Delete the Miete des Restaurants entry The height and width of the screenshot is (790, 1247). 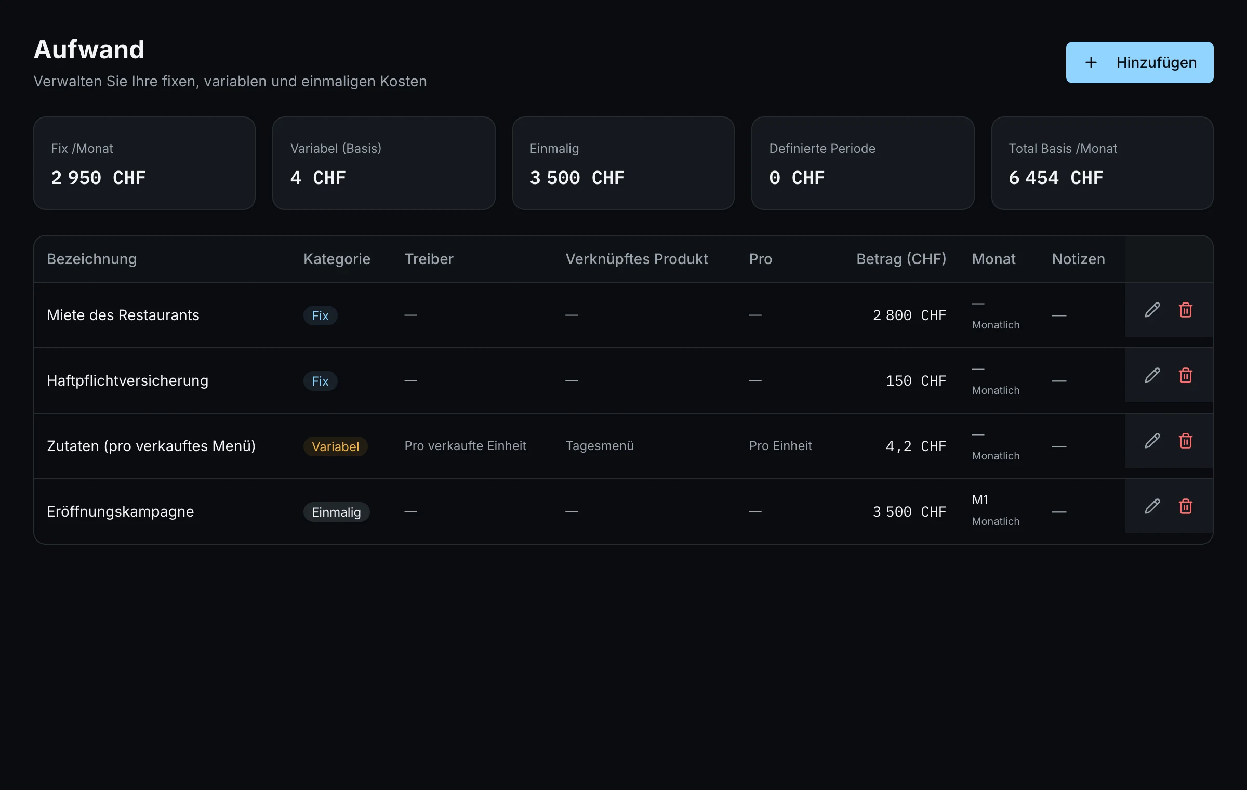(1185, 310)
